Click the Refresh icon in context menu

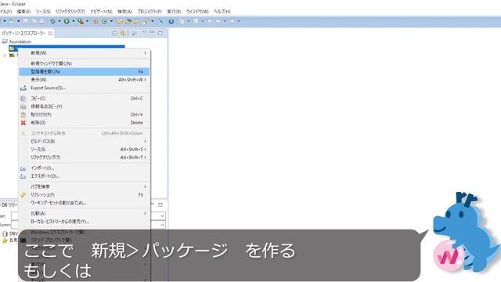(x=23, y=195)
